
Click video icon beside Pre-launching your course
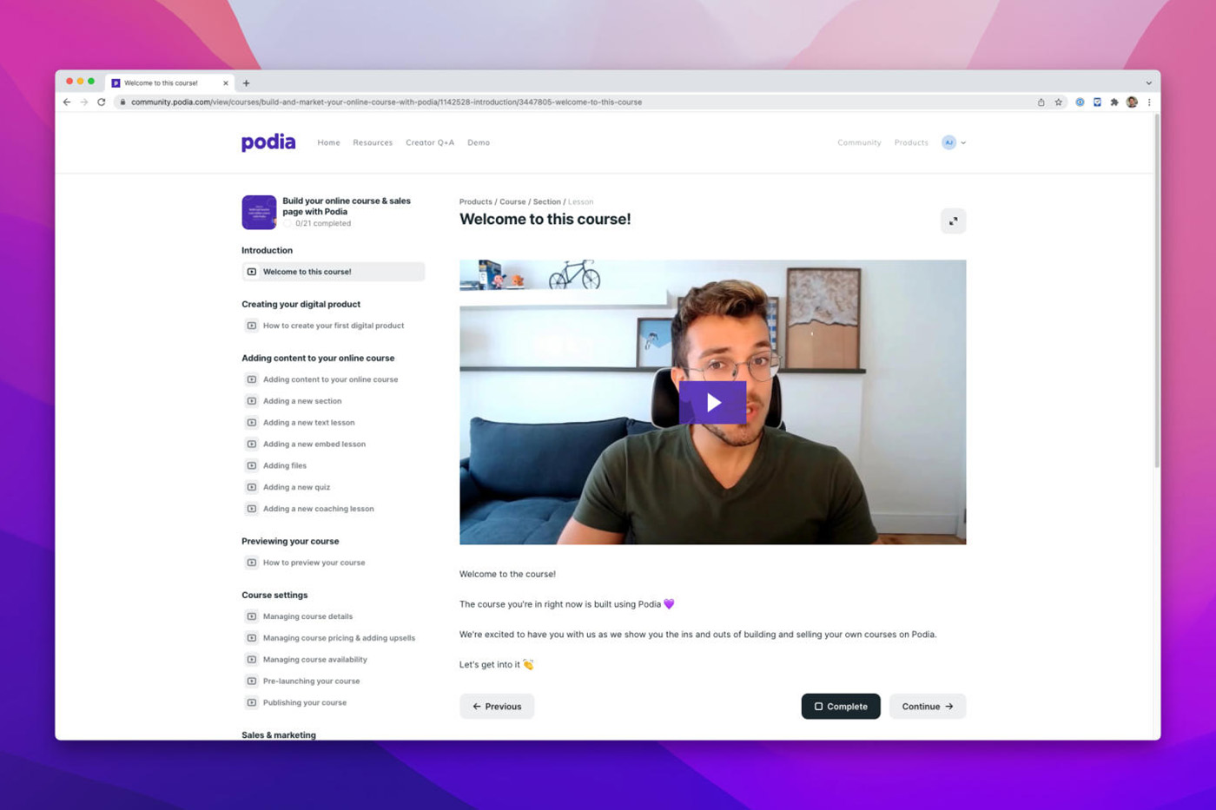click(x=252, y=681)
